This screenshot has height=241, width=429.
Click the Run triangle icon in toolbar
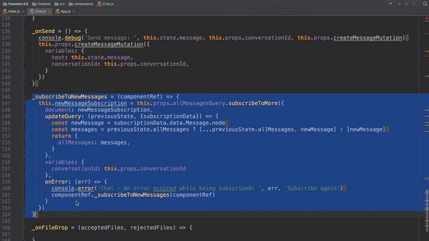(x=400, y=4)
